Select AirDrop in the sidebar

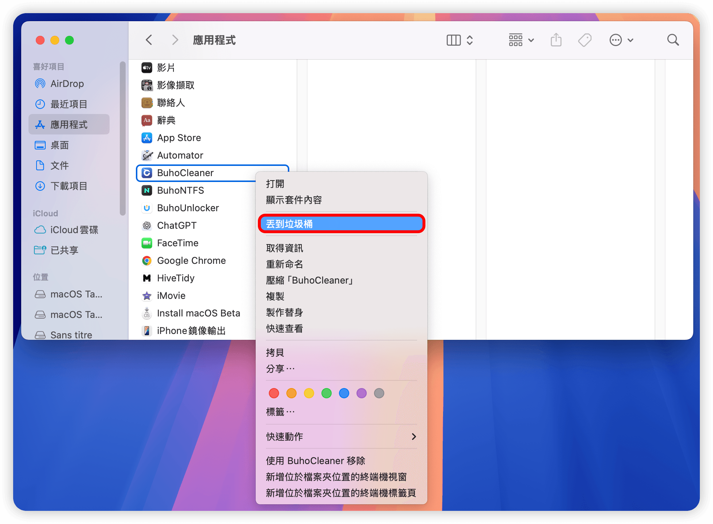point(69,84)
